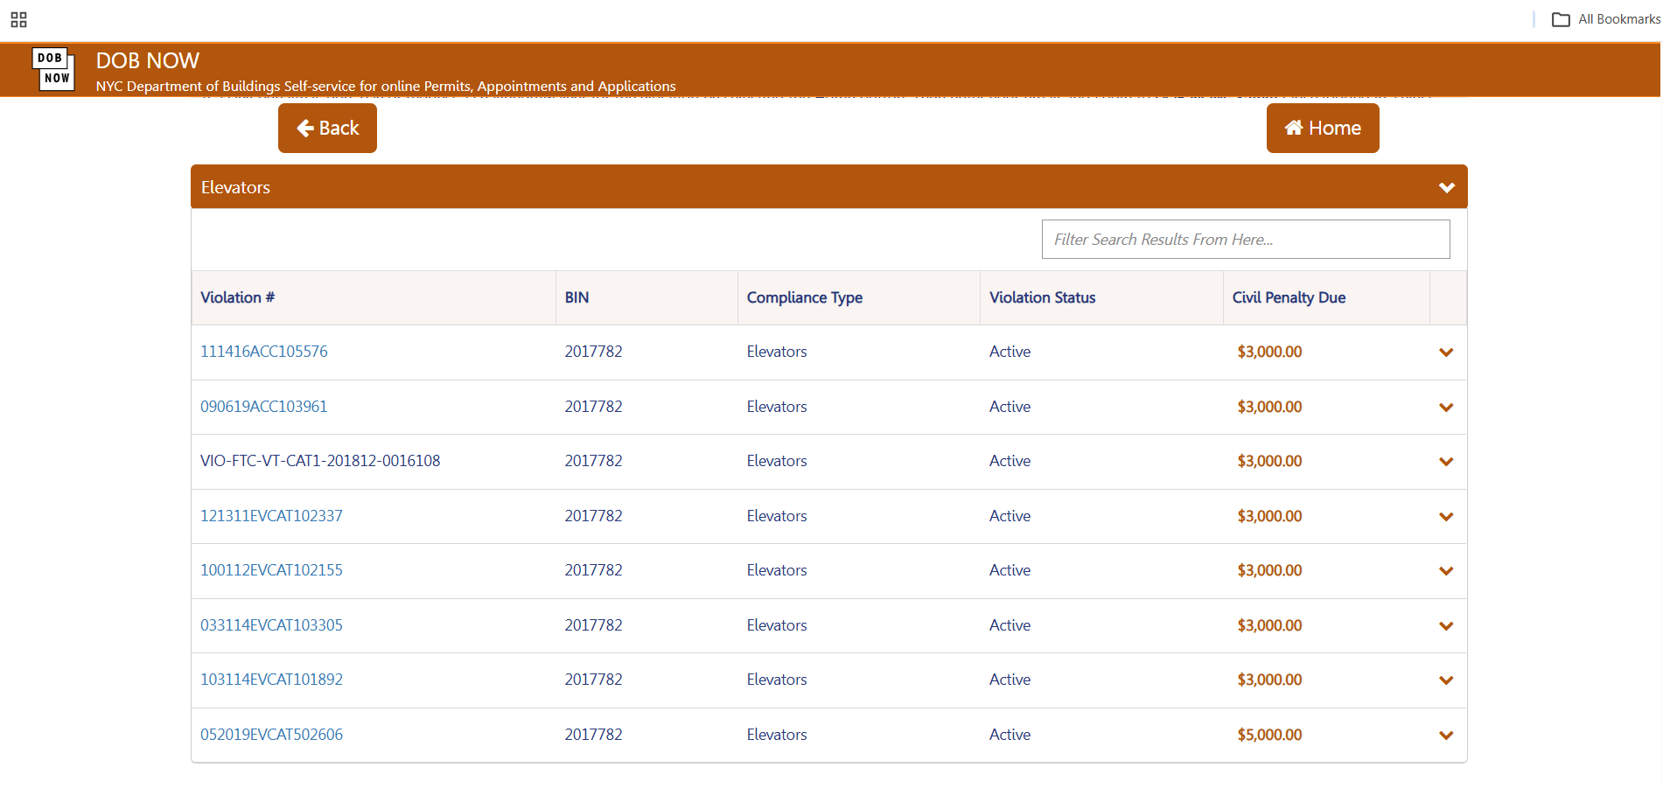Image resolution: width=1663 pixels, height=788 pixels.
Task: Expand row details for 033114EVCAT103305
Action: [1446, 626]
